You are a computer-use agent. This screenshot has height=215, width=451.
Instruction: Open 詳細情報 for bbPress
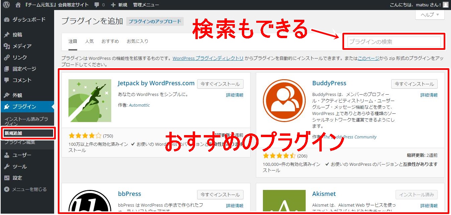coord(235,206)
